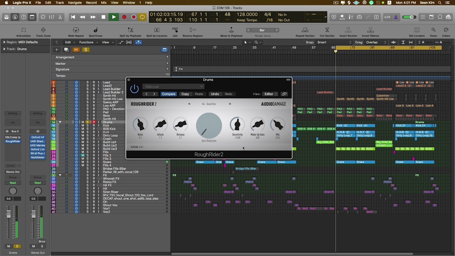Start playback with the green Play button
Image resolution: width=455 pixels, height=256 pixels.
click(114, 17)
